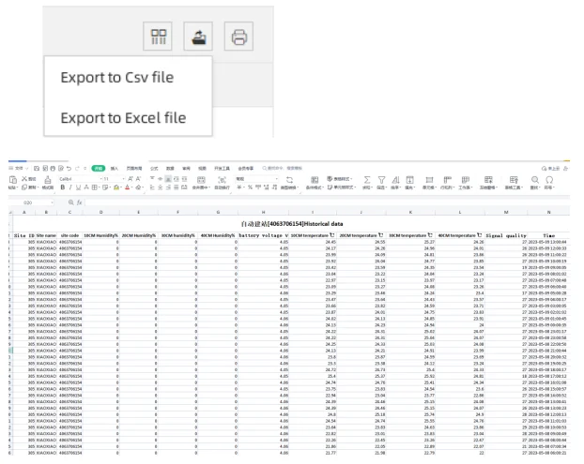The image size is (584, 464).
Task: Increase font size with larger A icon
Action: pos(131,179)
